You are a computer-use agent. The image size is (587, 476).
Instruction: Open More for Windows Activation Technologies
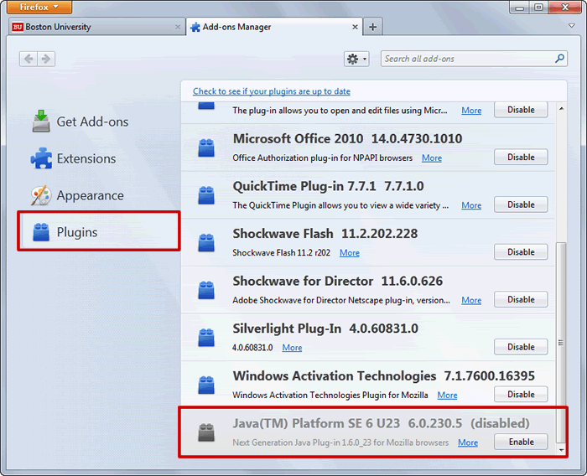point(447,396)
